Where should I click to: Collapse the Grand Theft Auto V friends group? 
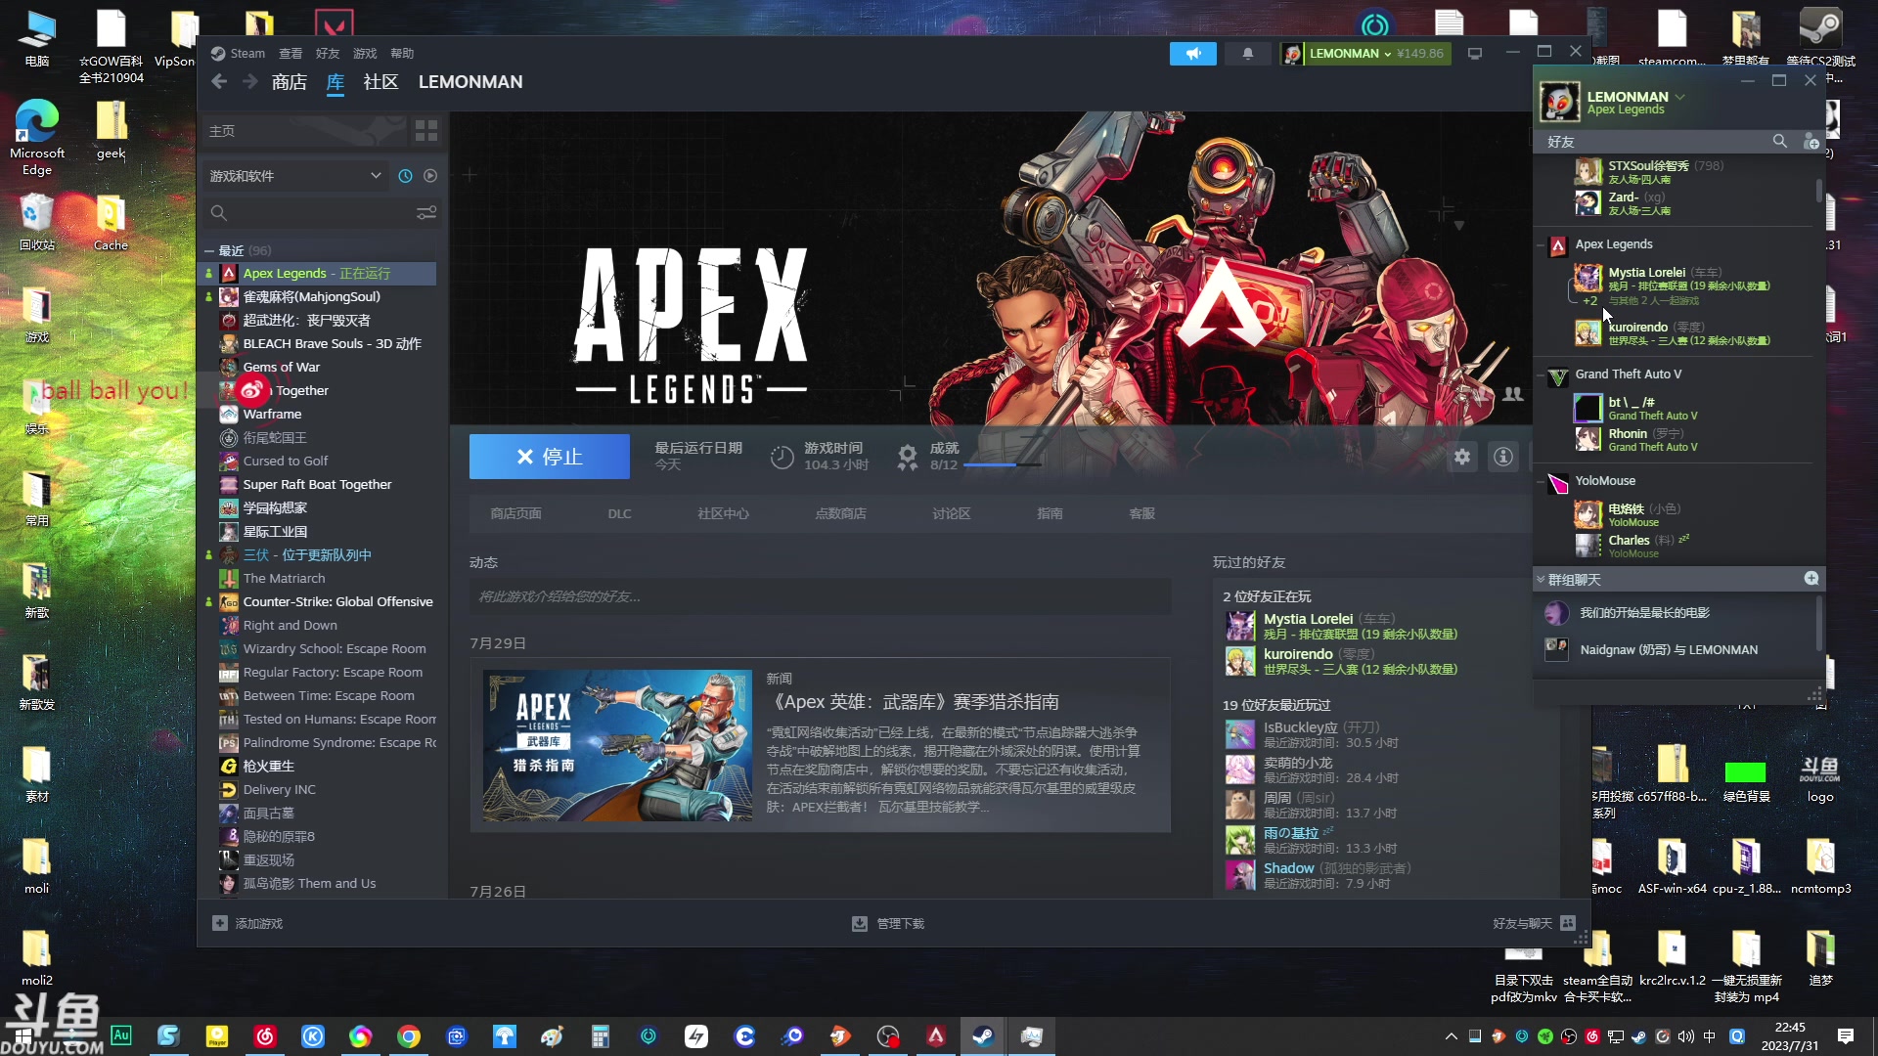[x=1542, y=374]
